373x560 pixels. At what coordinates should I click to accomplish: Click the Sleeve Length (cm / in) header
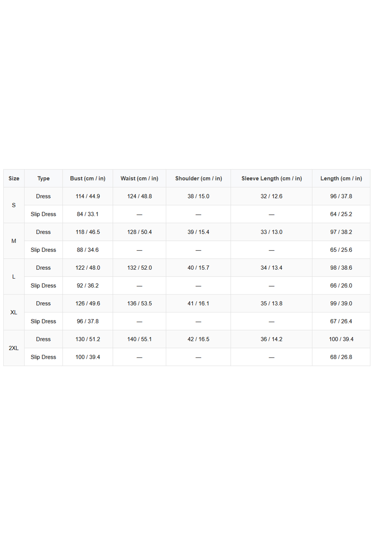pos(272,178)
